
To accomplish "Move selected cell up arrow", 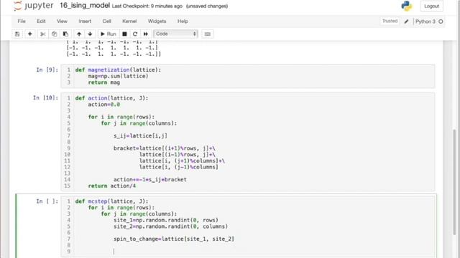I will point(79,34).
